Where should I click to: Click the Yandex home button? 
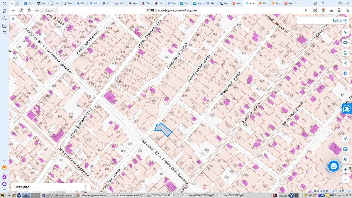coord(21,10)
